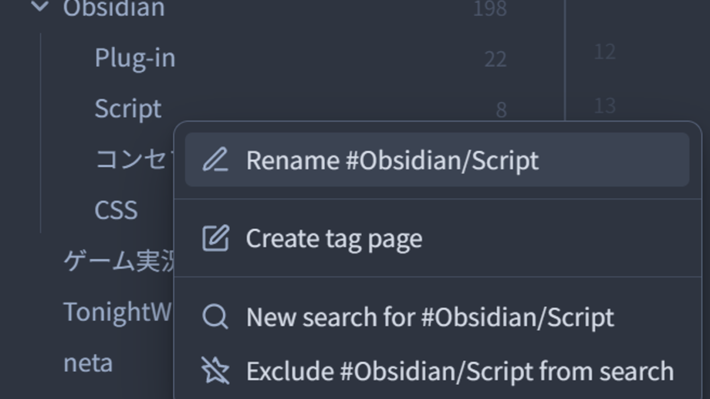Click the edit-square icon for Create tag page
This screenshot has height=399, width=710.
[x=215, y=238]
